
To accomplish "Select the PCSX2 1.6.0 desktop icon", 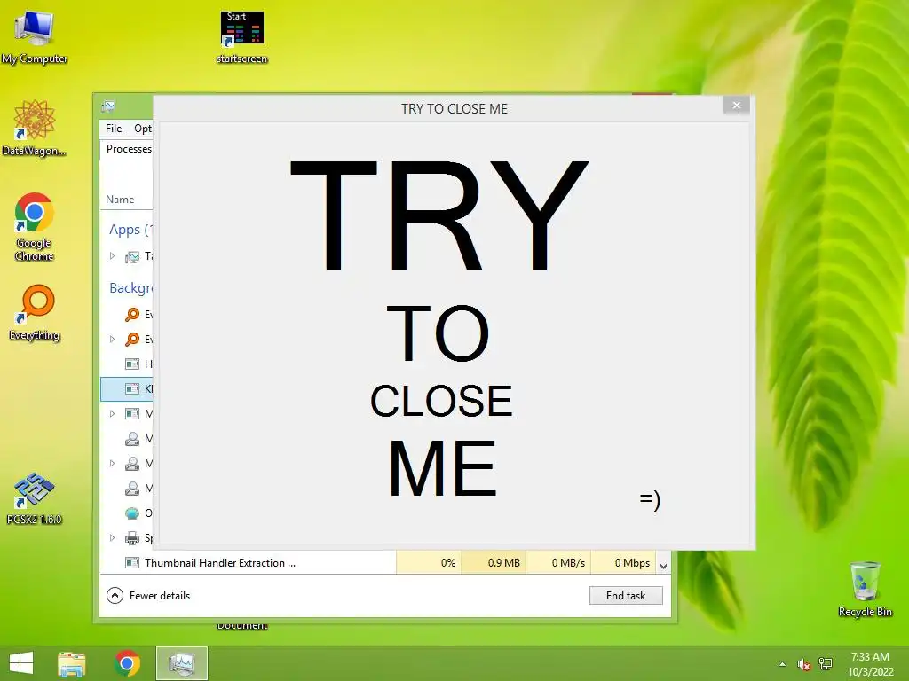I will 35,498.
